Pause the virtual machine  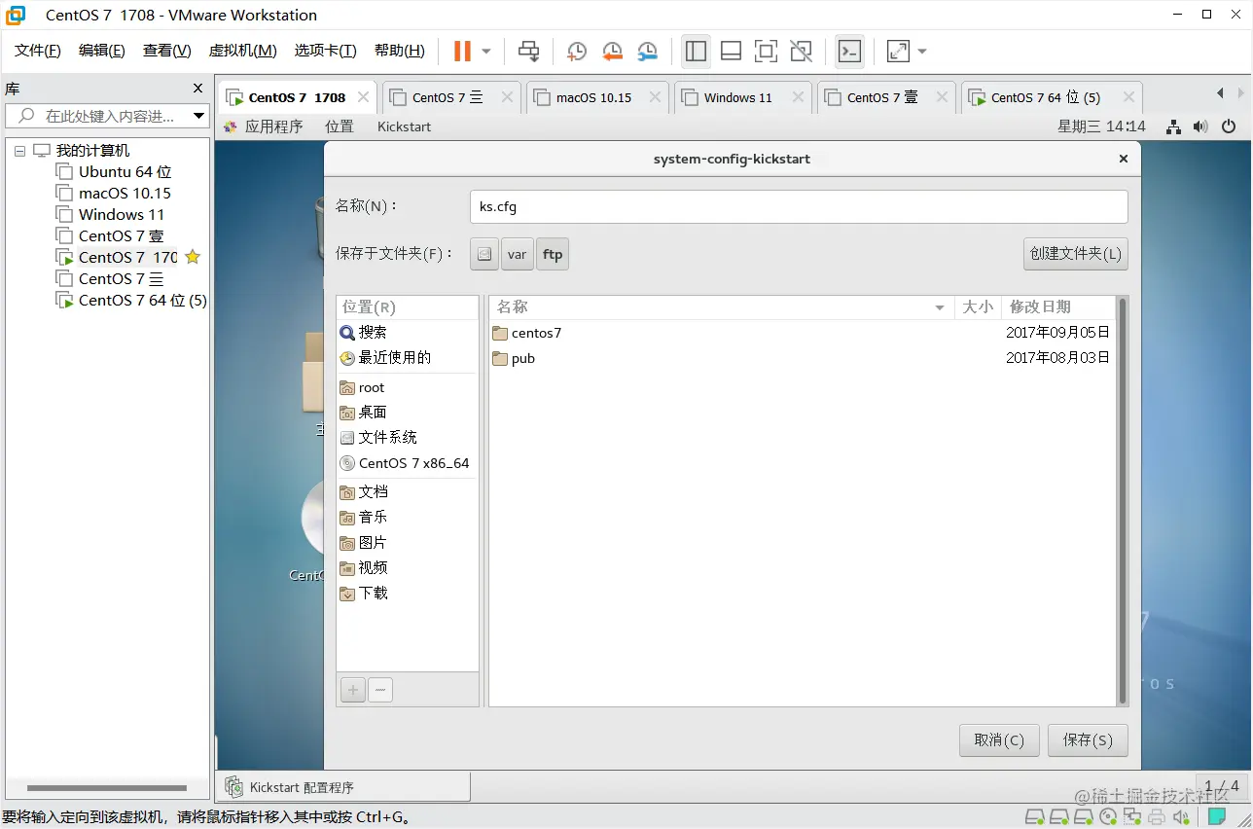click(x=462, y=51)
